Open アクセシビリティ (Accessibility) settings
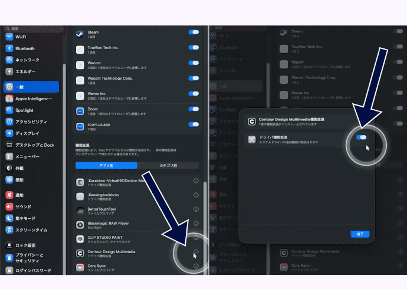The height and width of the screenshot is (289, 407). 31,121
